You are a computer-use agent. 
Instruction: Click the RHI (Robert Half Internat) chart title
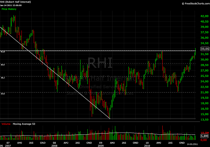pos(15,2)
